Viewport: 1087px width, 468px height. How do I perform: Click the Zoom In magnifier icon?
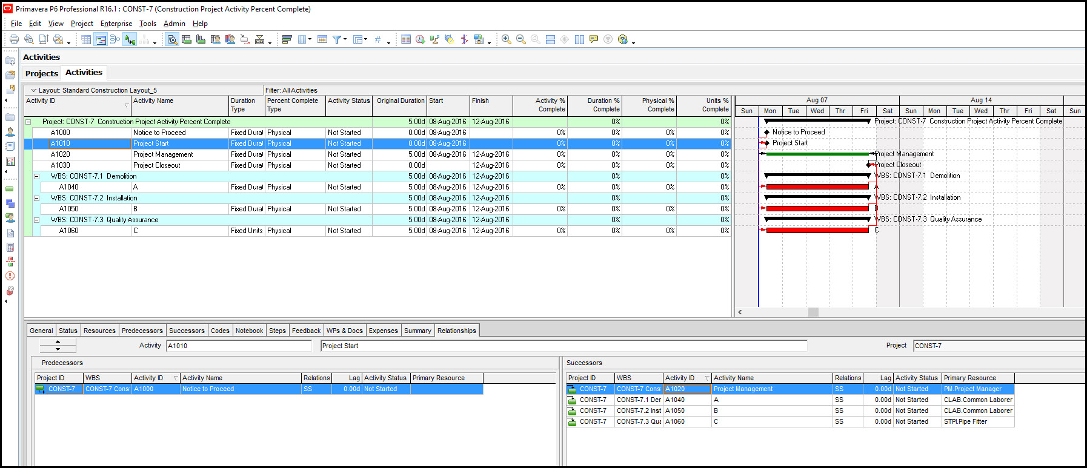click(x=507, y=39)
